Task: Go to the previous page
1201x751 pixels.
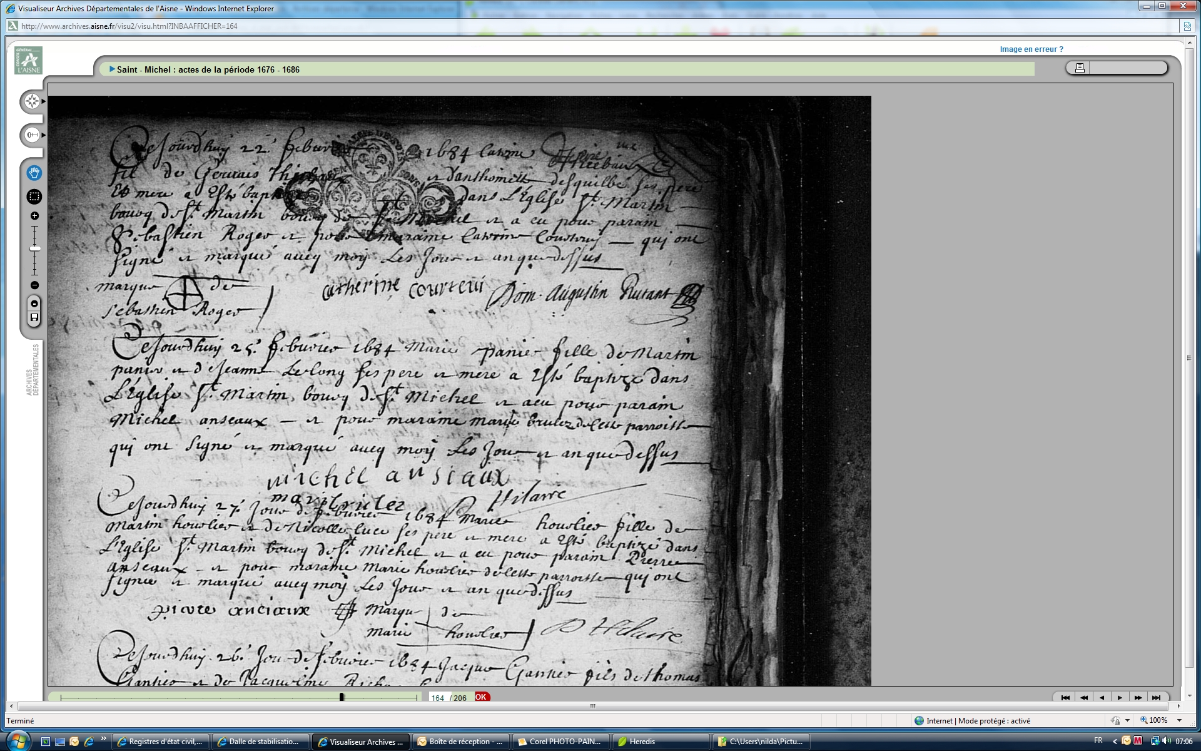Action: pos(1102,697)
